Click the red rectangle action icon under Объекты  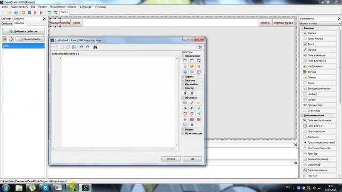(x=192, y=119)
